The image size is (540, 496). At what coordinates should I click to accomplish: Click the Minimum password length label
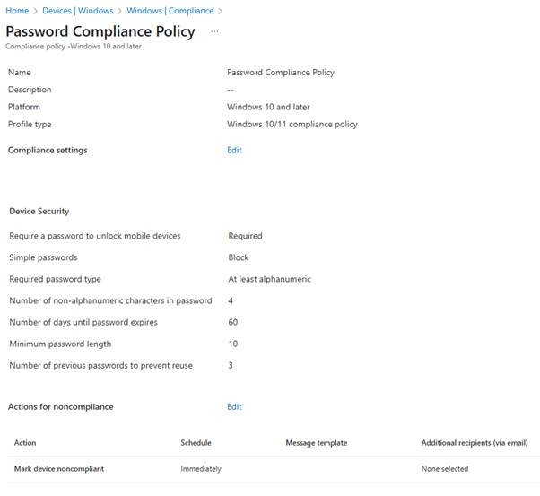(60, 344)
